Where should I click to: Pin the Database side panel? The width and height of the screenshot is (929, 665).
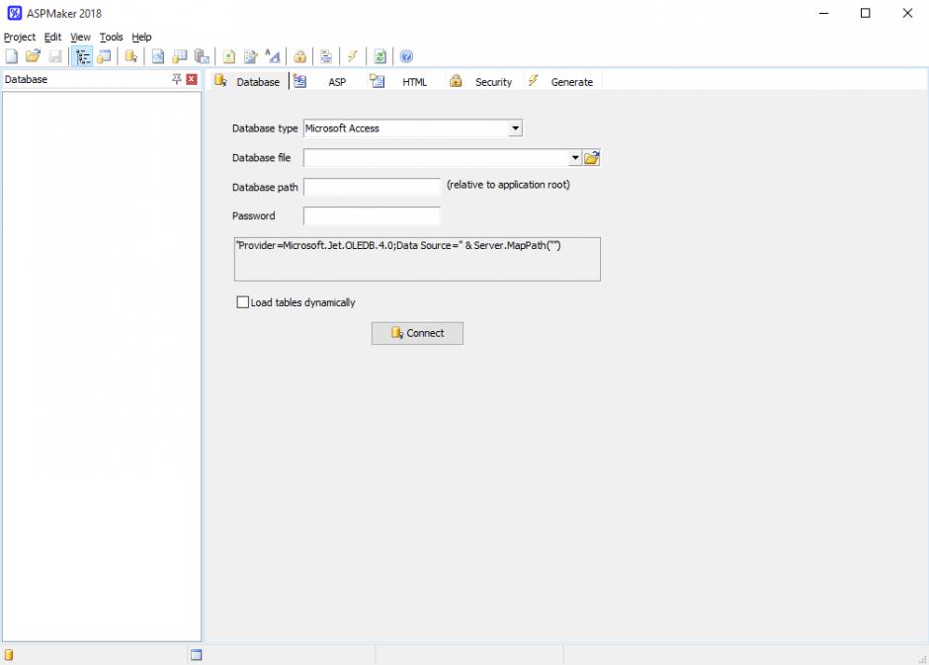point(177,79)
